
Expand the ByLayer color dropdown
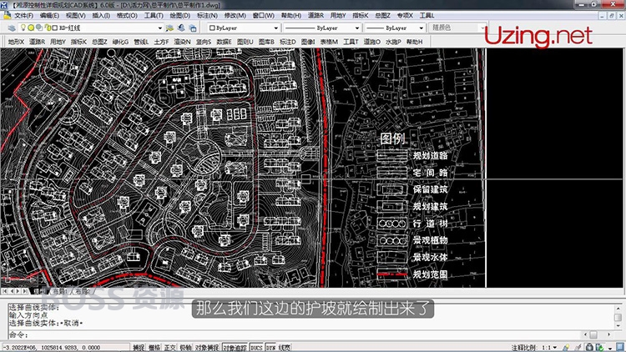[275, 28]
